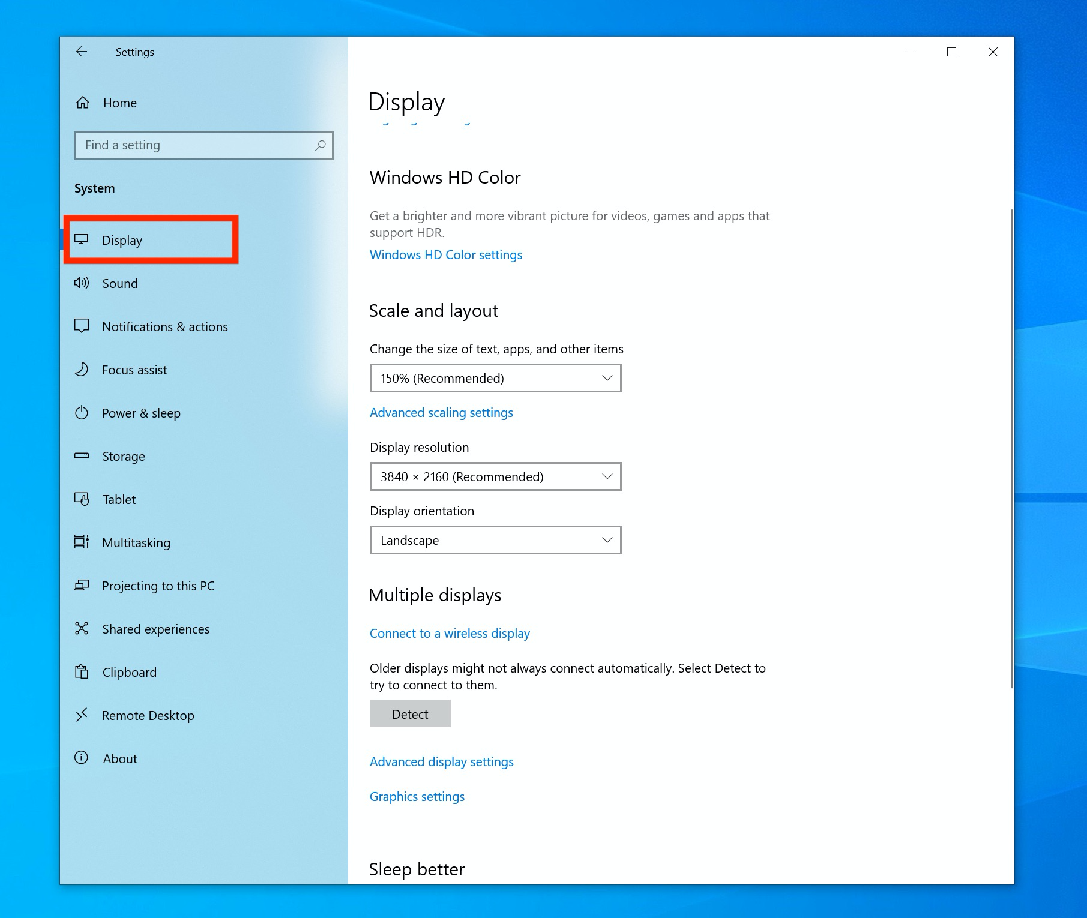The width and height of the screenshot is (1087, 918).
Task: Click the Shared experiences icon
Action: point(82,628)
